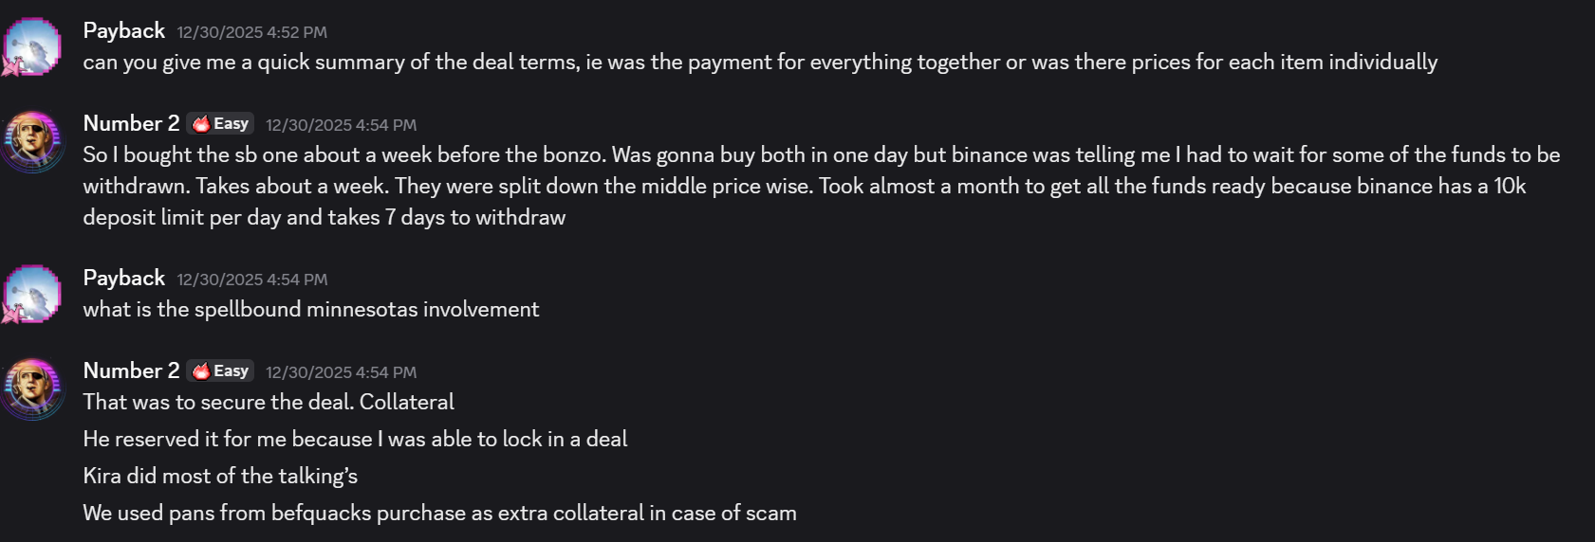The height and width of the screenshot is (542, 1595).
Task: Open Number 2's avatar beside the Binance message
Action: point(32,140)
